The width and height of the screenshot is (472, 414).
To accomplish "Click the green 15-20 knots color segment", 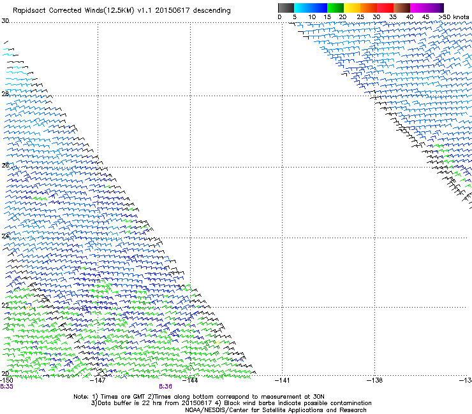I will point(336,8).
